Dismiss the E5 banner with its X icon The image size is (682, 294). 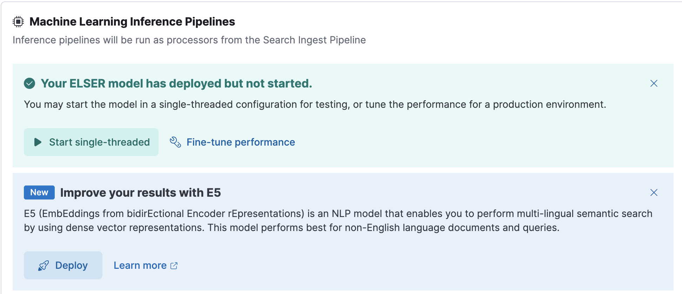coord(654,192)
